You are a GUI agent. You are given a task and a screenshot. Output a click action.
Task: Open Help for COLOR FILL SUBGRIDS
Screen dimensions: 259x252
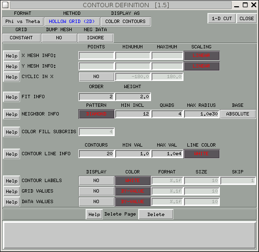click(x=12, y=132)
